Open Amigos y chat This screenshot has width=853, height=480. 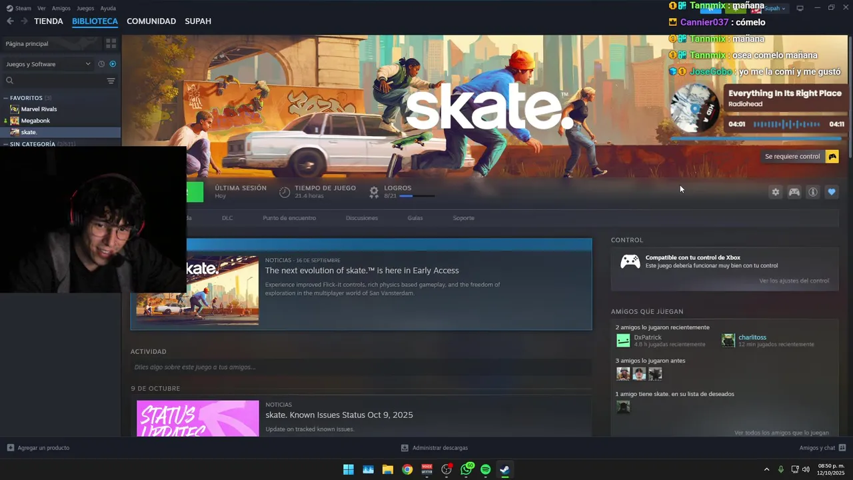822,448
